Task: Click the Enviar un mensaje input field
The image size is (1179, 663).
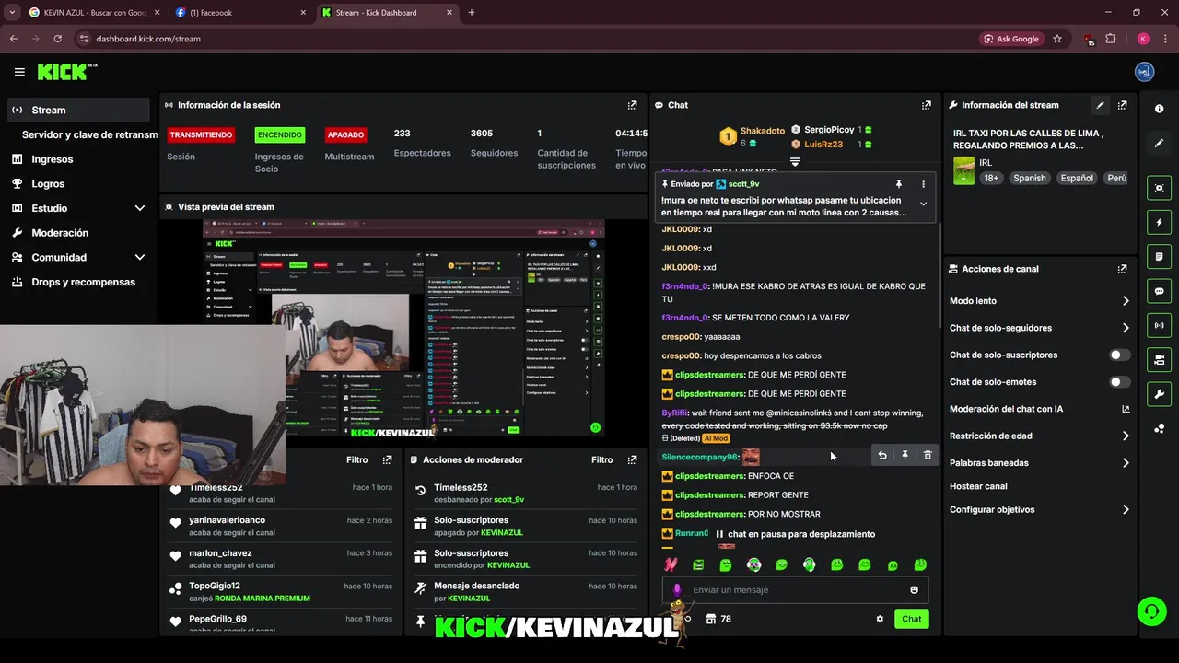Action: (795, 590)
